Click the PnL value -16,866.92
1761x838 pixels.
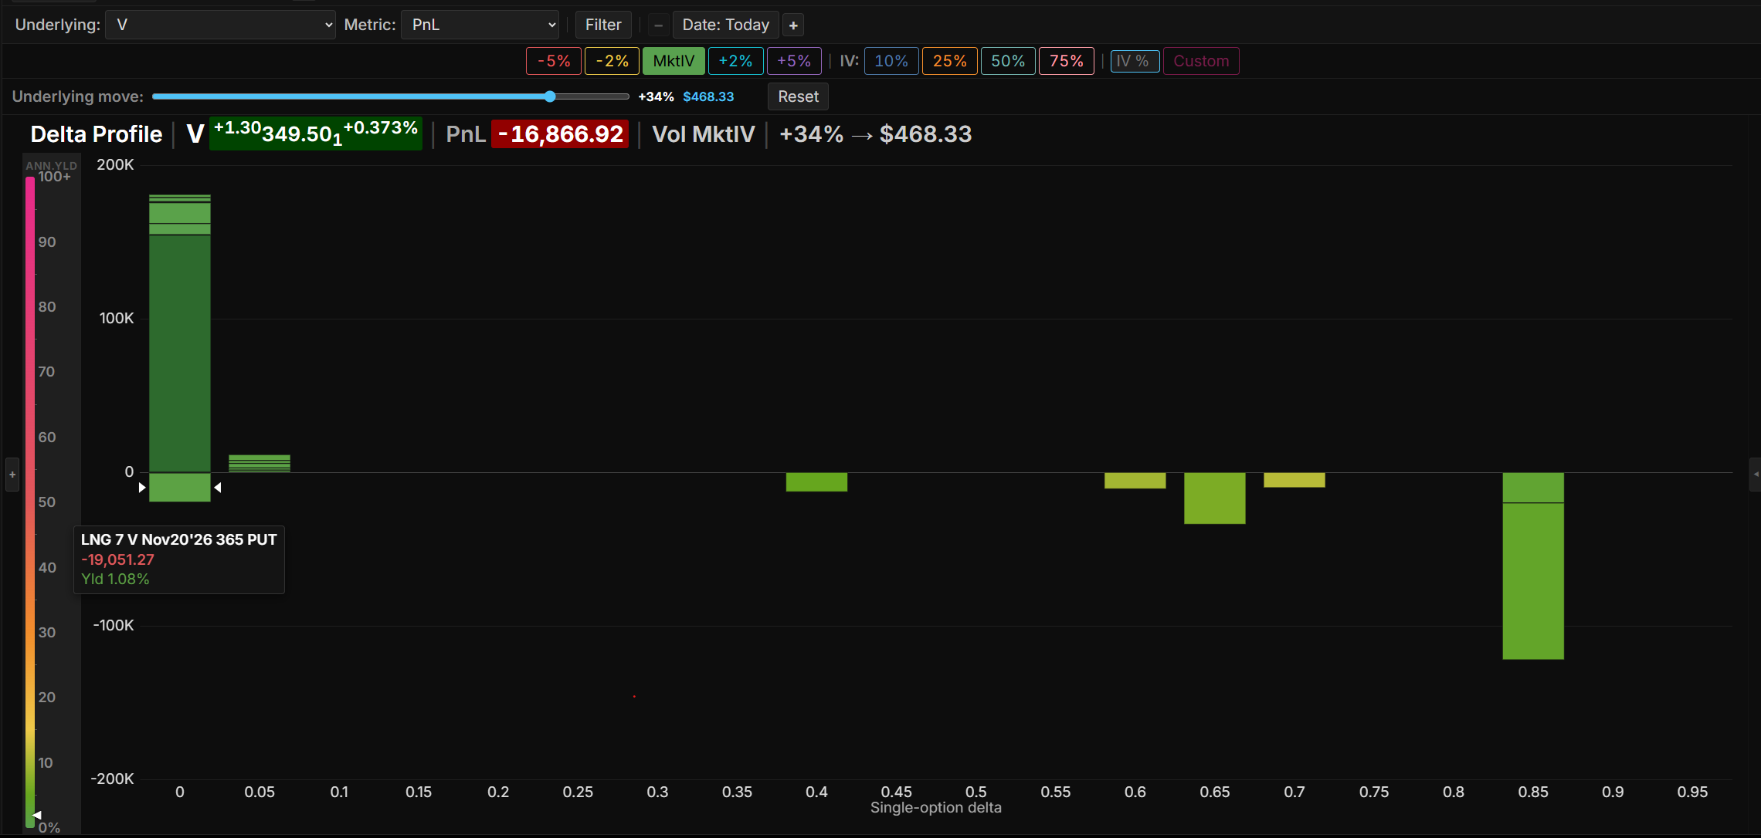click(x=560, y=134)
